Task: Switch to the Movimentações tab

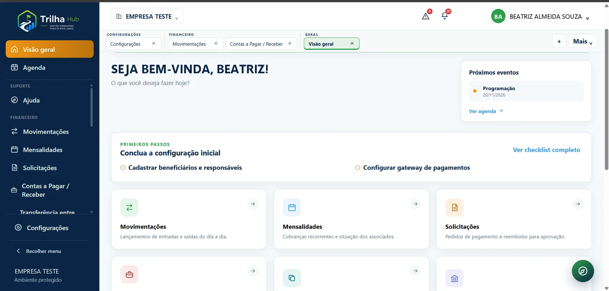Action: (x=189, y=44)
